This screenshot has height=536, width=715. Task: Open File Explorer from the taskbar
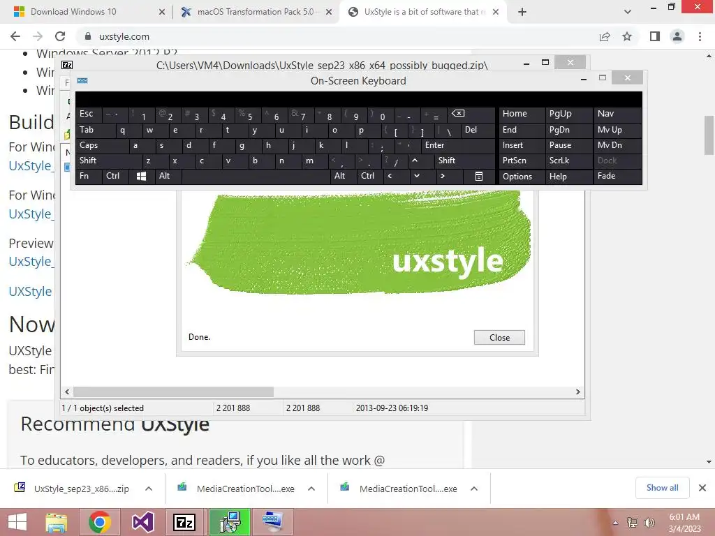tap(56, 522)
